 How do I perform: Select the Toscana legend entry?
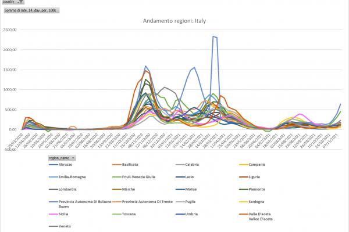(124, 214)
